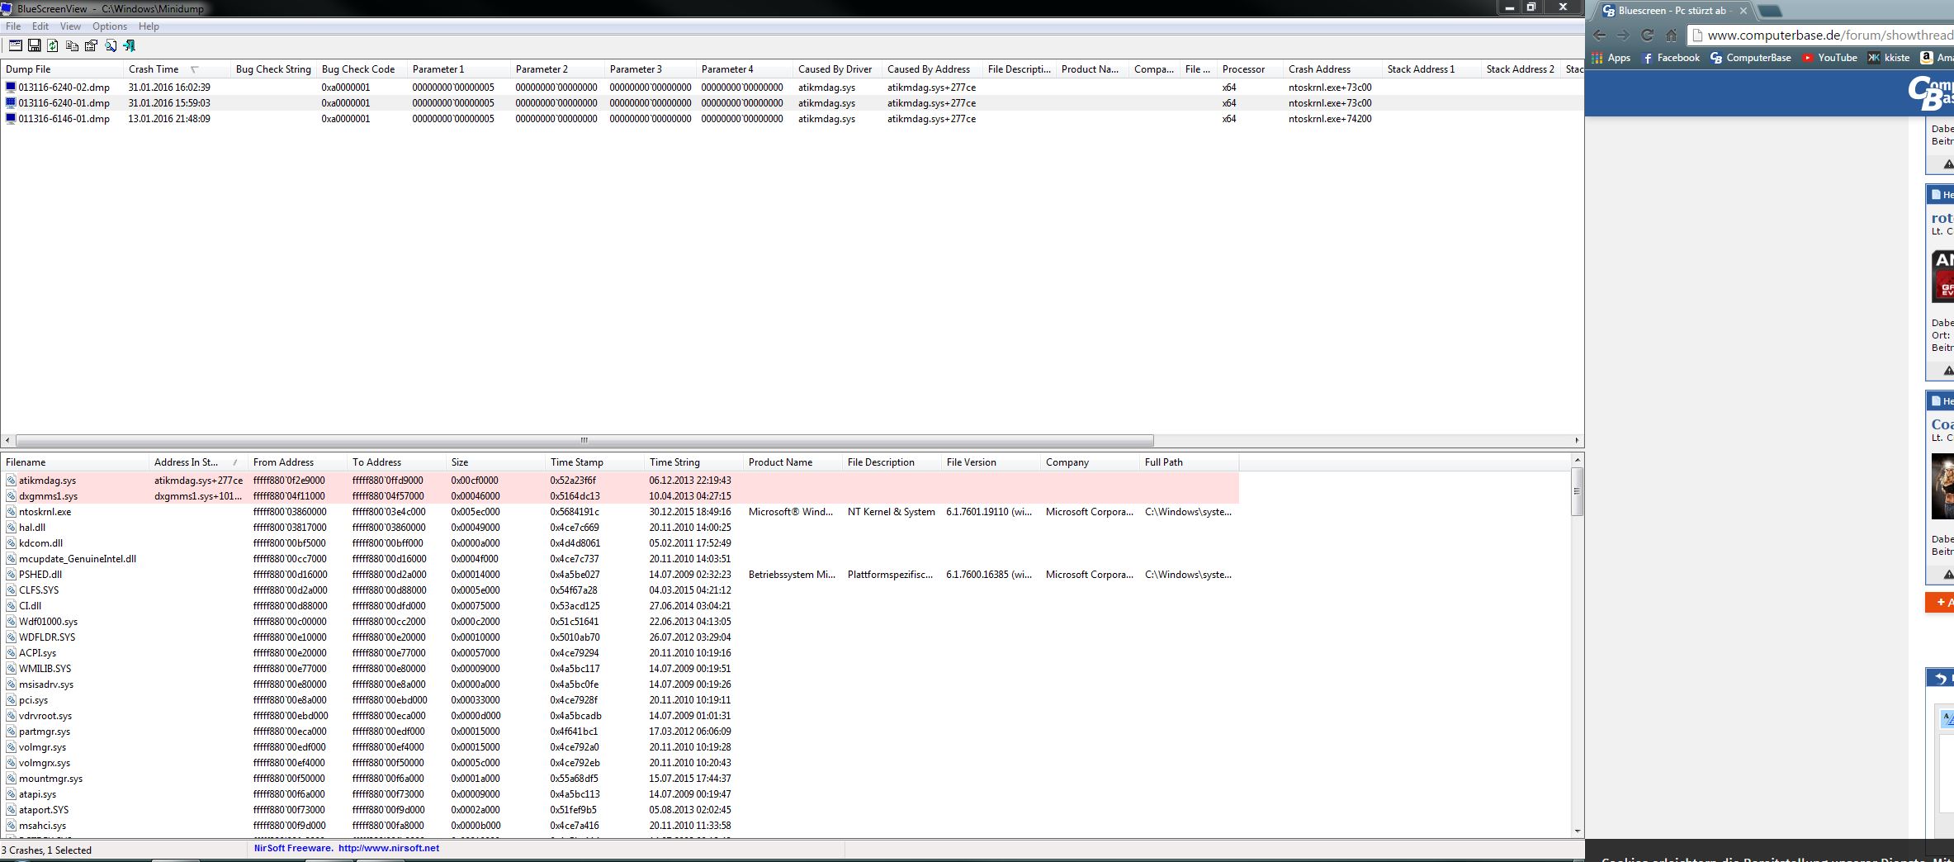Select the ataport.SYS filename
Image resolution: width=1954 pixels, height=862 pixels.
pyautogui.click(x=44, y=810)
